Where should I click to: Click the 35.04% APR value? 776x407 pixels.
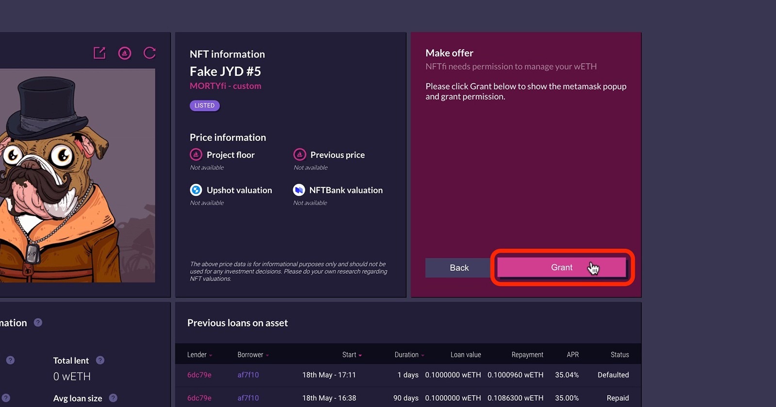point(567,375)
